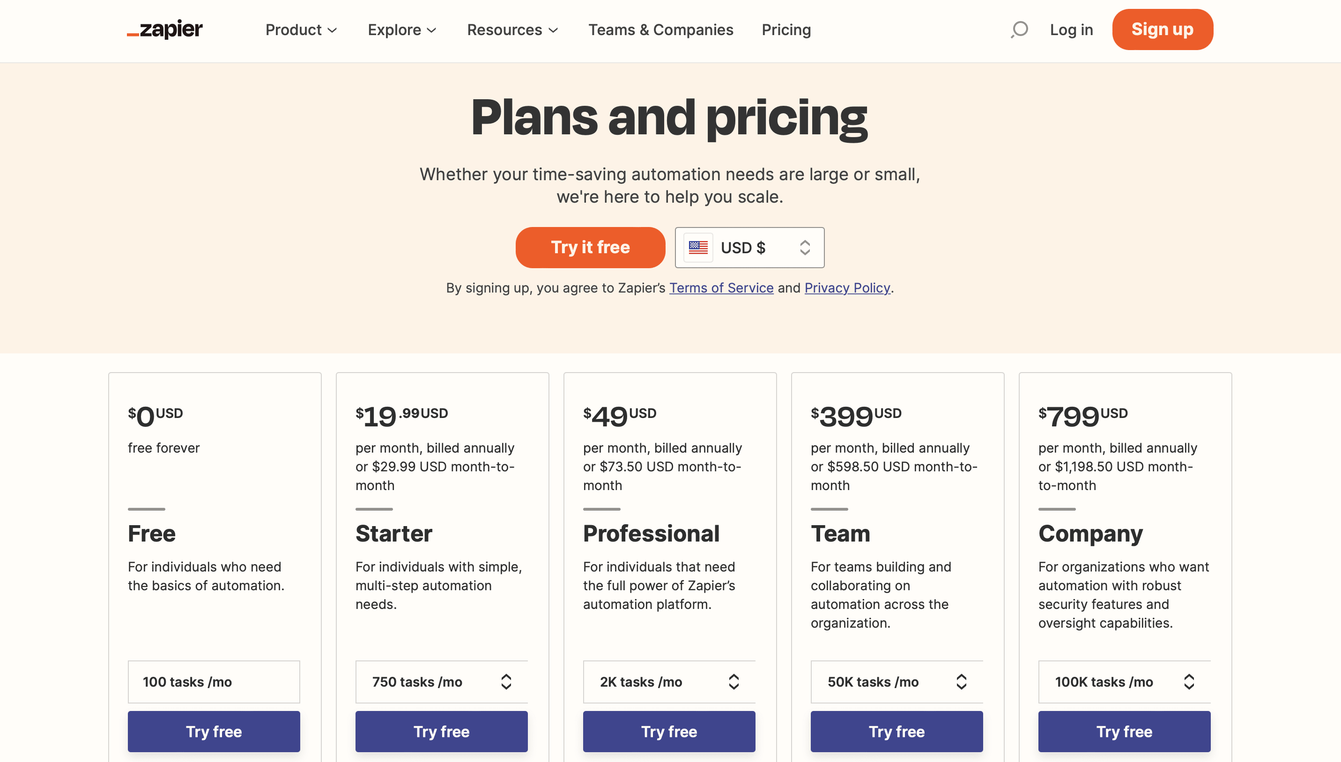Open the Explore dropdown menu

pyautogui.click(x=400, y=29)
